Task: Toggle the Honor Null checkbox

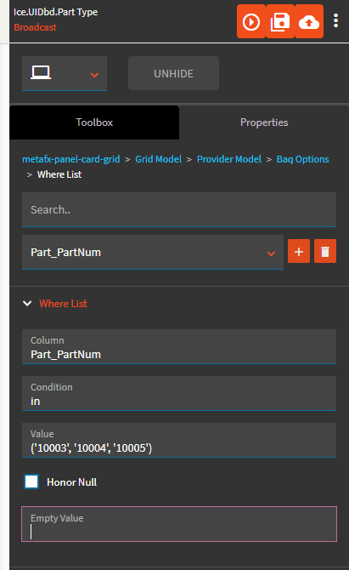Action: coord(31,482)
